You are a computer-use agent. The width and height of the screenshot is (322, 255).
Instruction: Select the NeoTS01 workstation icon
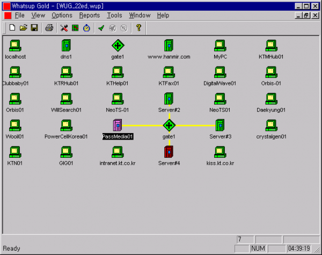[220, 99]
